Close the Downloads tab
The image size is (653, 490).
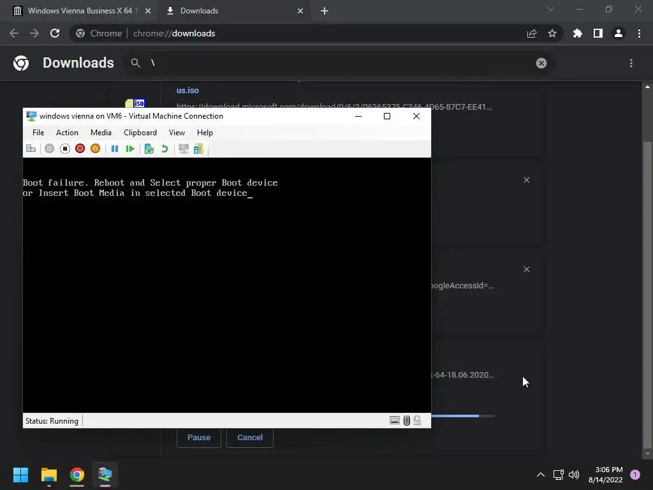pos(300,11)
